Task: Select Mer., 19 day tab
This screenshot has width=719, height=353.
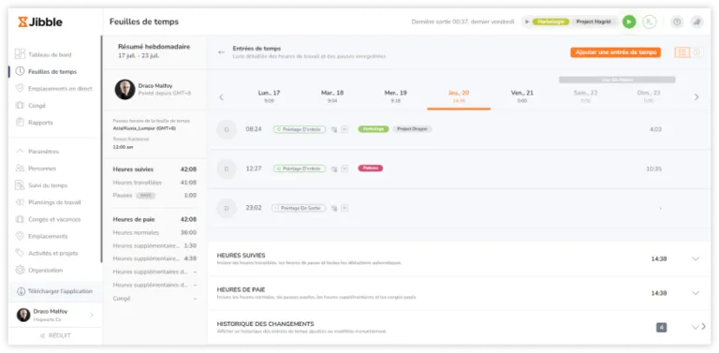Action: coord(395,96)
